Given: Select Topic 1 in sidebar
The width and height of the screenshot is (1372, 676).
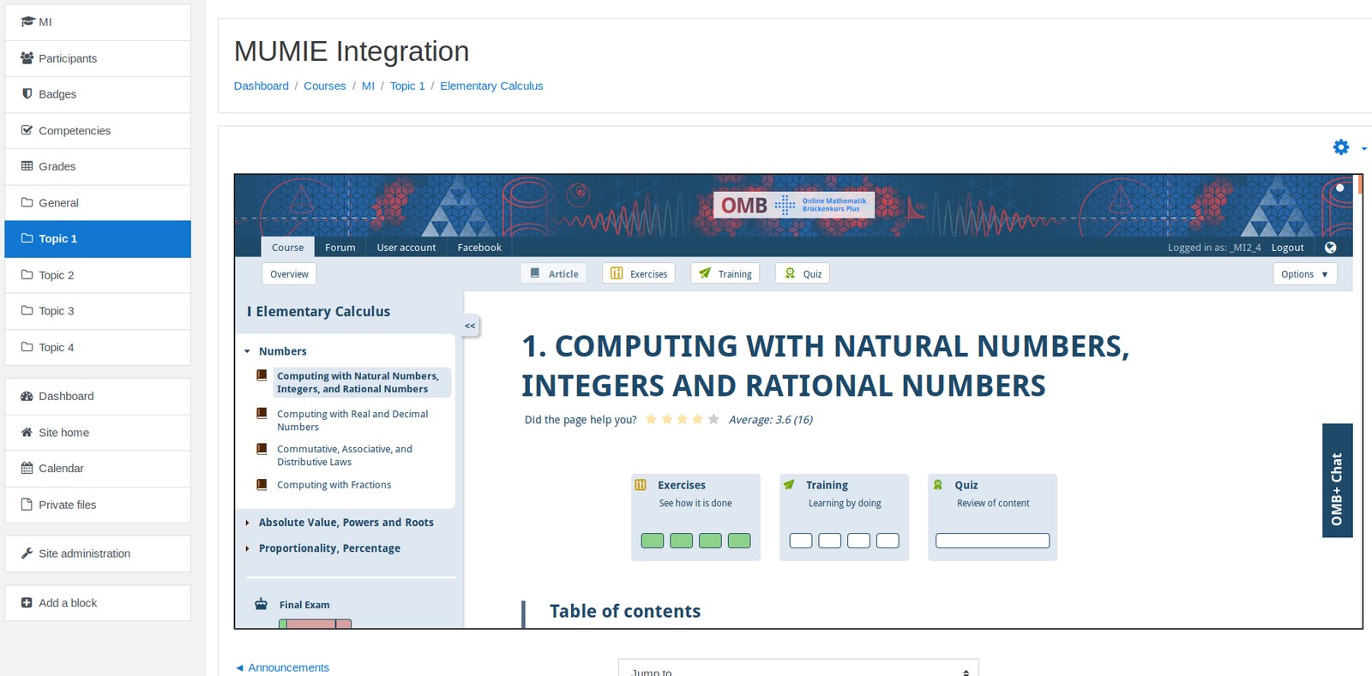Looking at the screenshot, I should coord(98,239).
